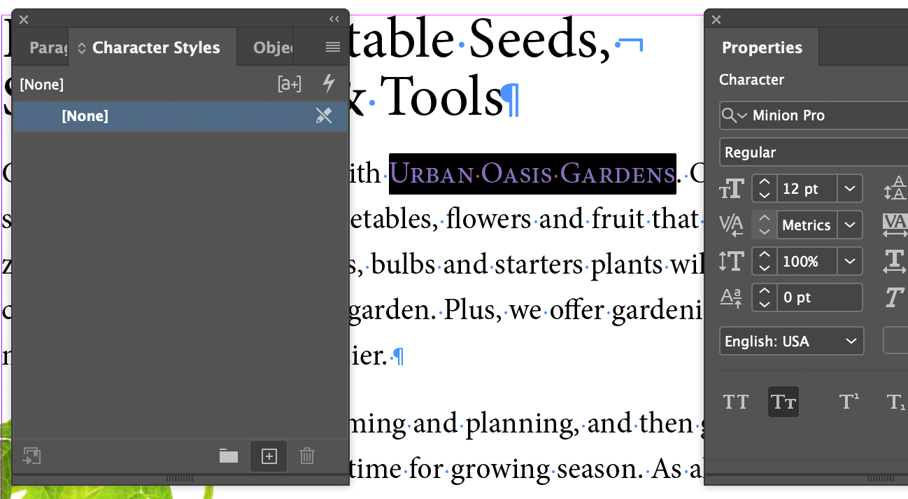Close the Properties panel
The width and height of the screenshot is (908, 499).
[x=716, y=20]
